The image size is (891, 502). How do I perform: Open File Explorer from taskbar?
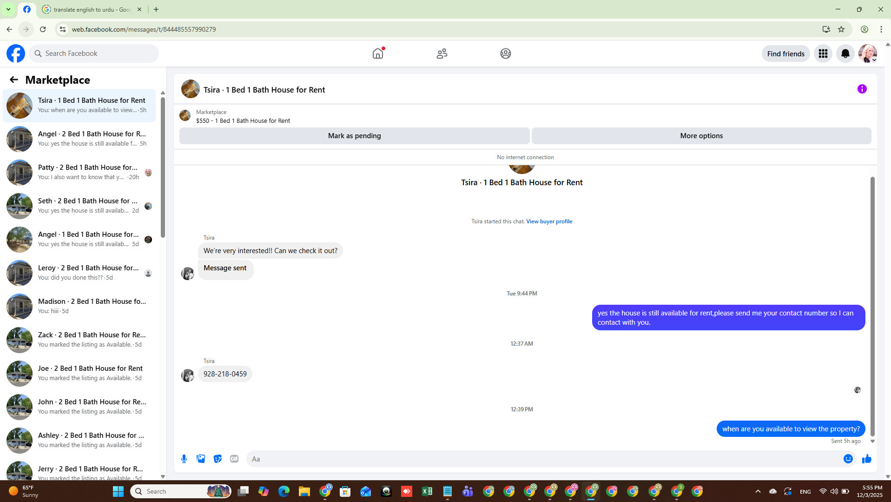[x=304, y=491]
